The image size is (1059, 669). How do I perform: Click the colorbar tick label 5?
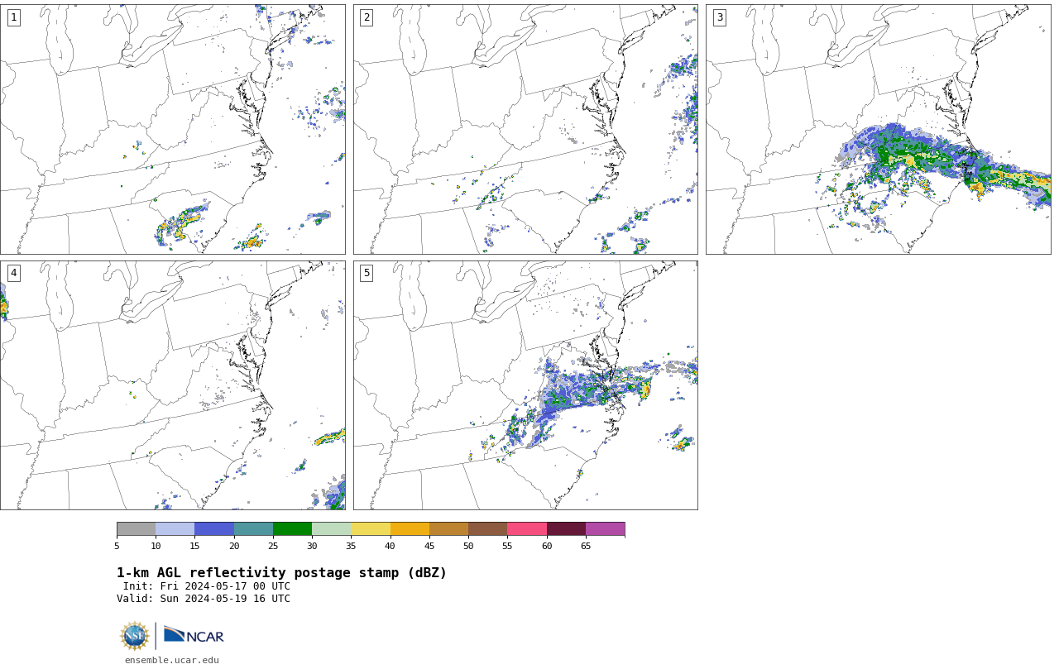point(117,546)
